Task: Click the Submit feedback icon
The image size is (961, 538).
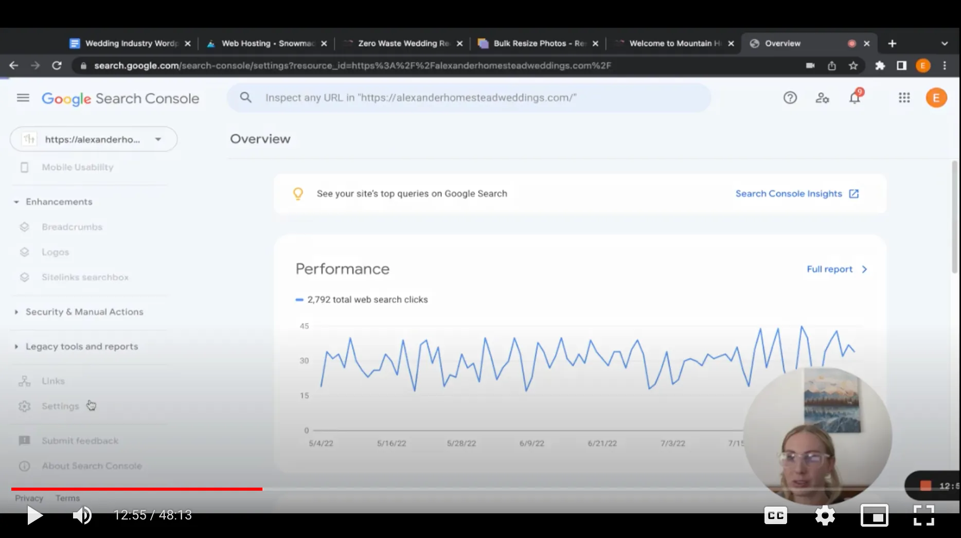Action: (24, 441)
